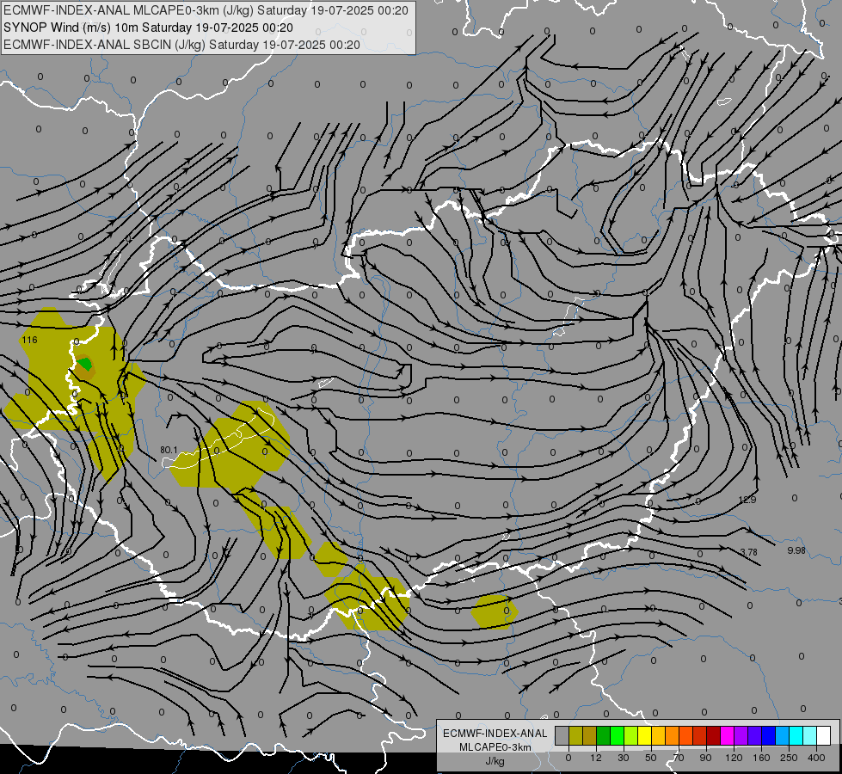The height and width of the screenshot is (774, 842).
Task: Click the green CAPE cell inside the olive area
Action: 84,364
